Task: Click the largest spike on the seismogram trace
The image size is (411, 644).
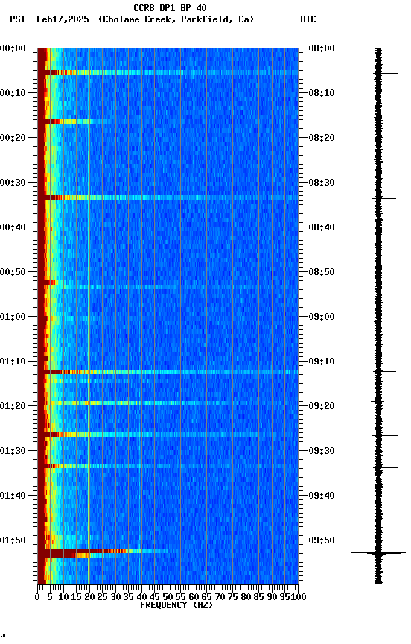Action: click(378, 552)
